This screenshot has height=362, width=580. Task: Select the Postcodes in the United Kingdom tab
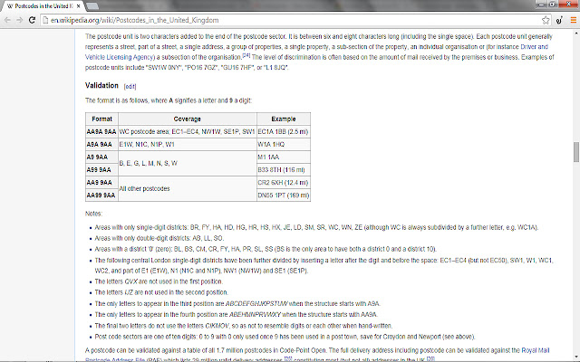[x=41, y=6]
